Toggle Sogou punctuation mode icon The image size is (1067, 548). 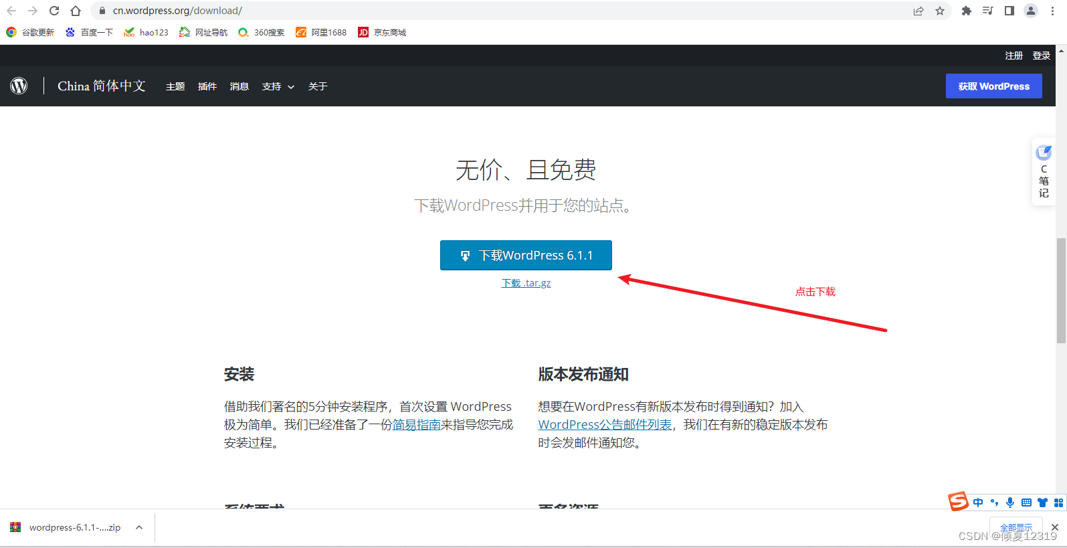coord(994,503)
